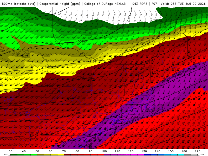Click the legend value 30
Image resolution: width=208 pixels, height=156 pixels.
(10, 151)
